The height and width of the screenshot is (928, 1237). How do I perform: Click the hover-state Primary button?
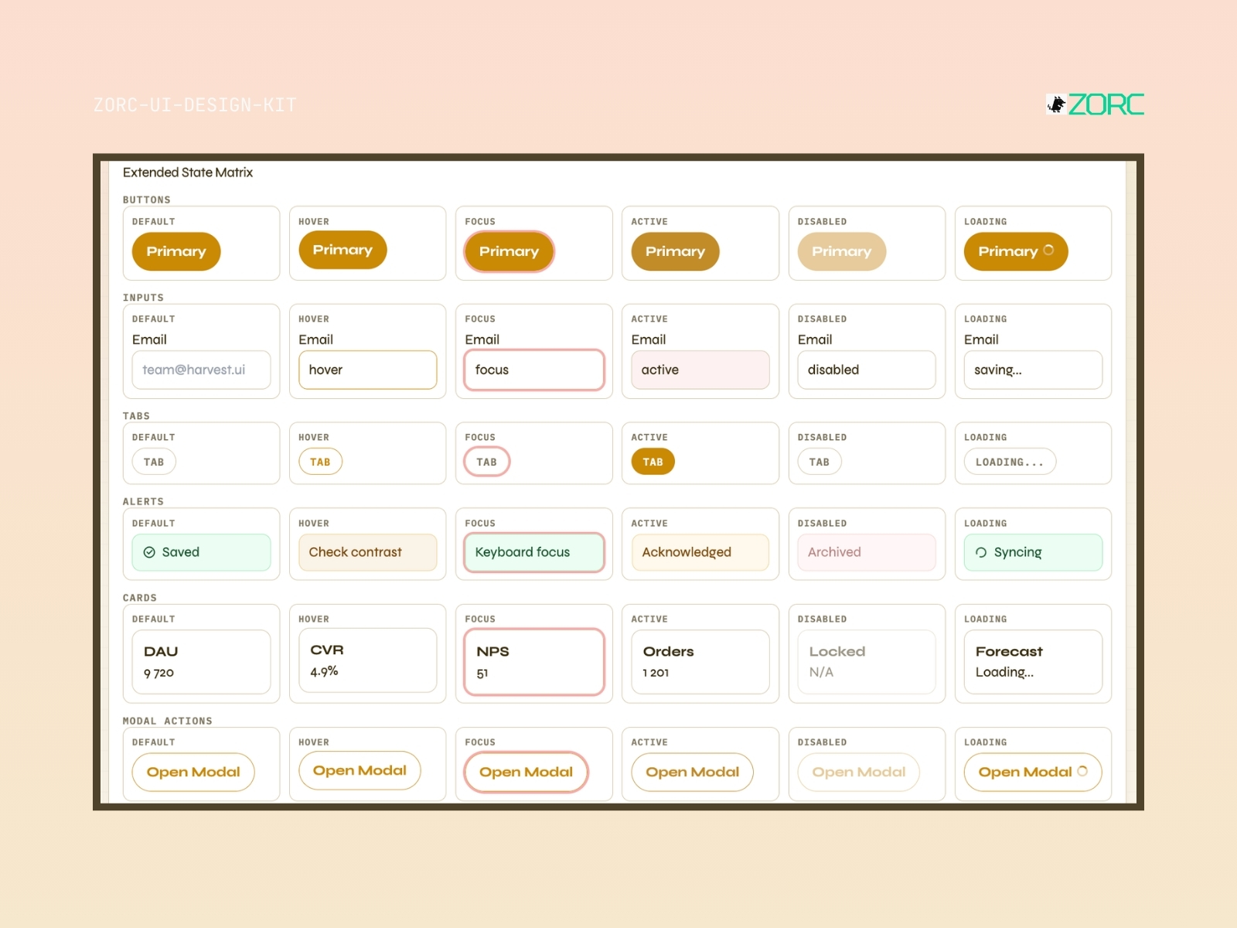342,250
